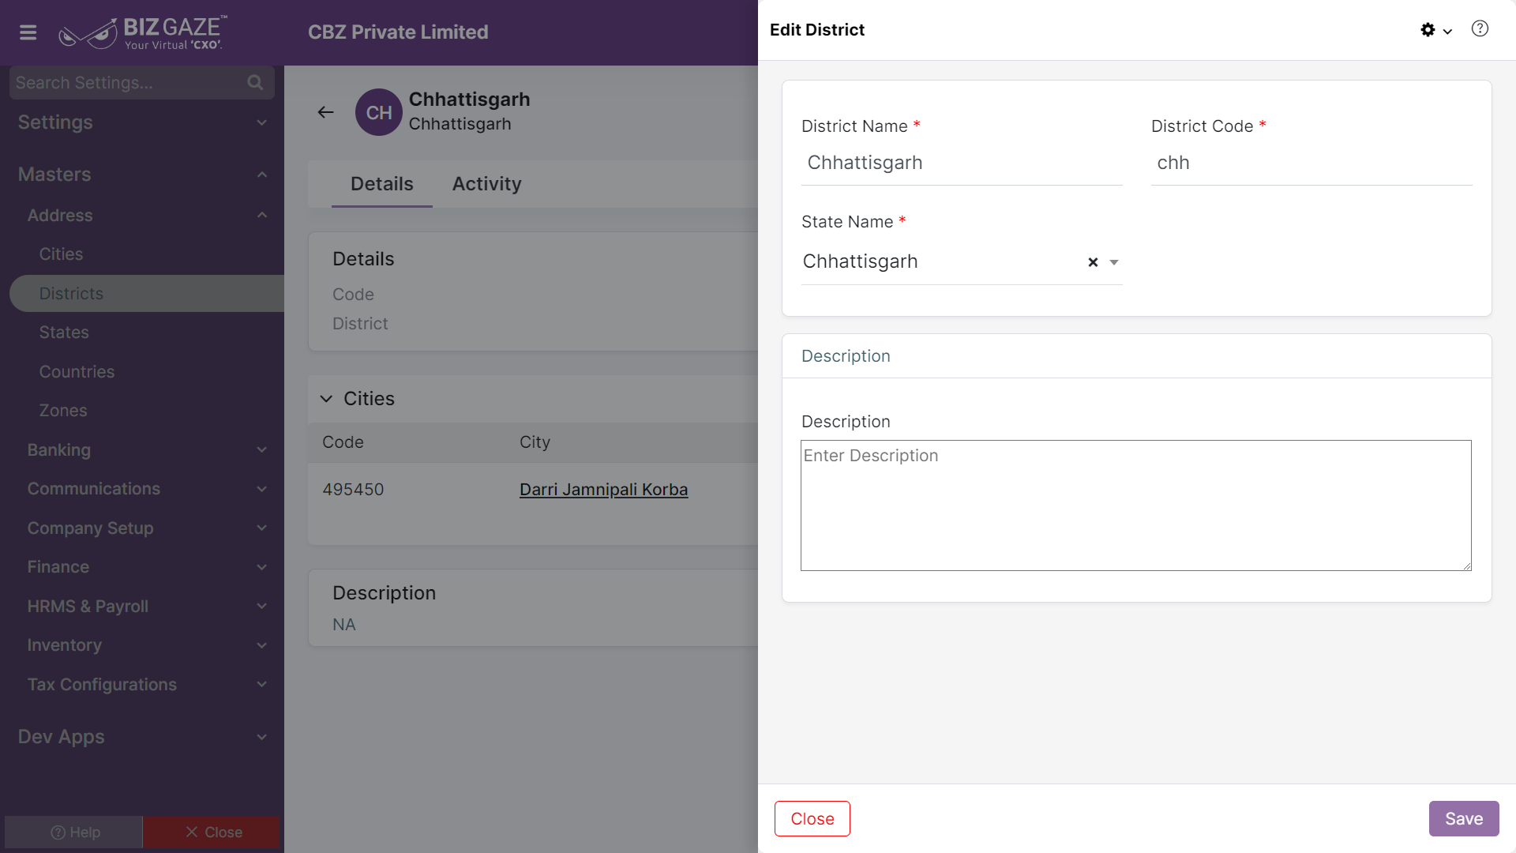The image size is (1516, 853).
Task: Open the gear settings icon in Edit District
Action: pos(1428,30)
